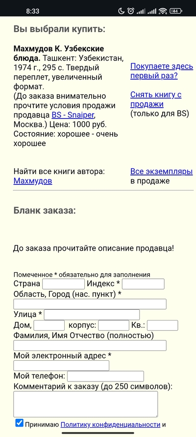The image size is (196, 437).
Task: Tap the alarm clock status icon
Action: [x=130, y=11]
